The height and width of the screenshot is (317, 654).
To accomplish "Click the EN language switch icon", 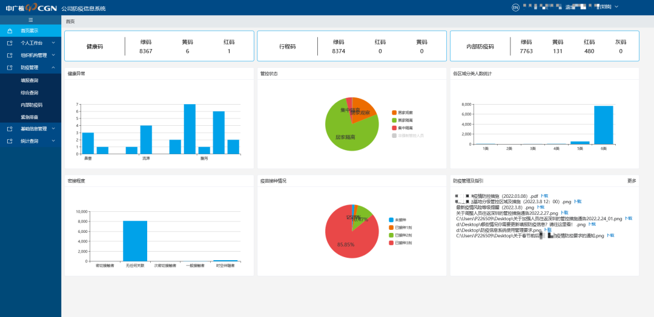I will [515, 7].
